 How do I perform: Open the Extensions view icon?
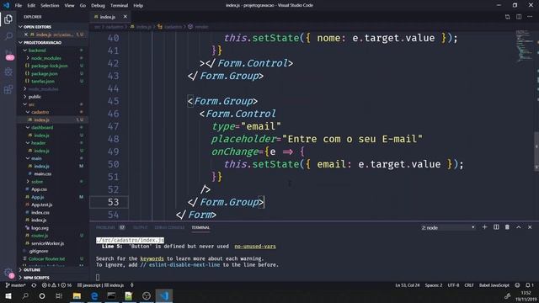[x=8, y=89]
